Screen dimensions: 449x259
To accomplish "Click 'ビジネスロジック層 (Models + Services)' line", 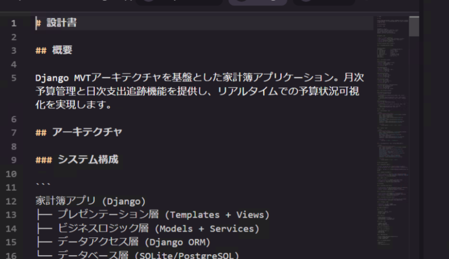I will [x=148, y=228].
